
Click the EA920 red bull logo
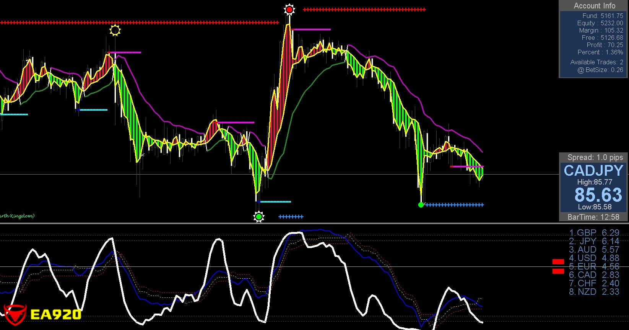pyautogui.click(x=15, y=315)
